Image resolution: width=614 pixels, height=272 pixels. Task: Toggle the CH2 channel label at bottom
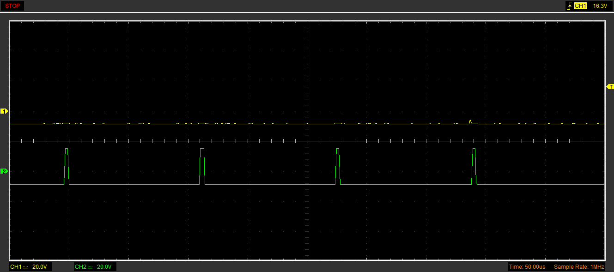pos(80,267)
